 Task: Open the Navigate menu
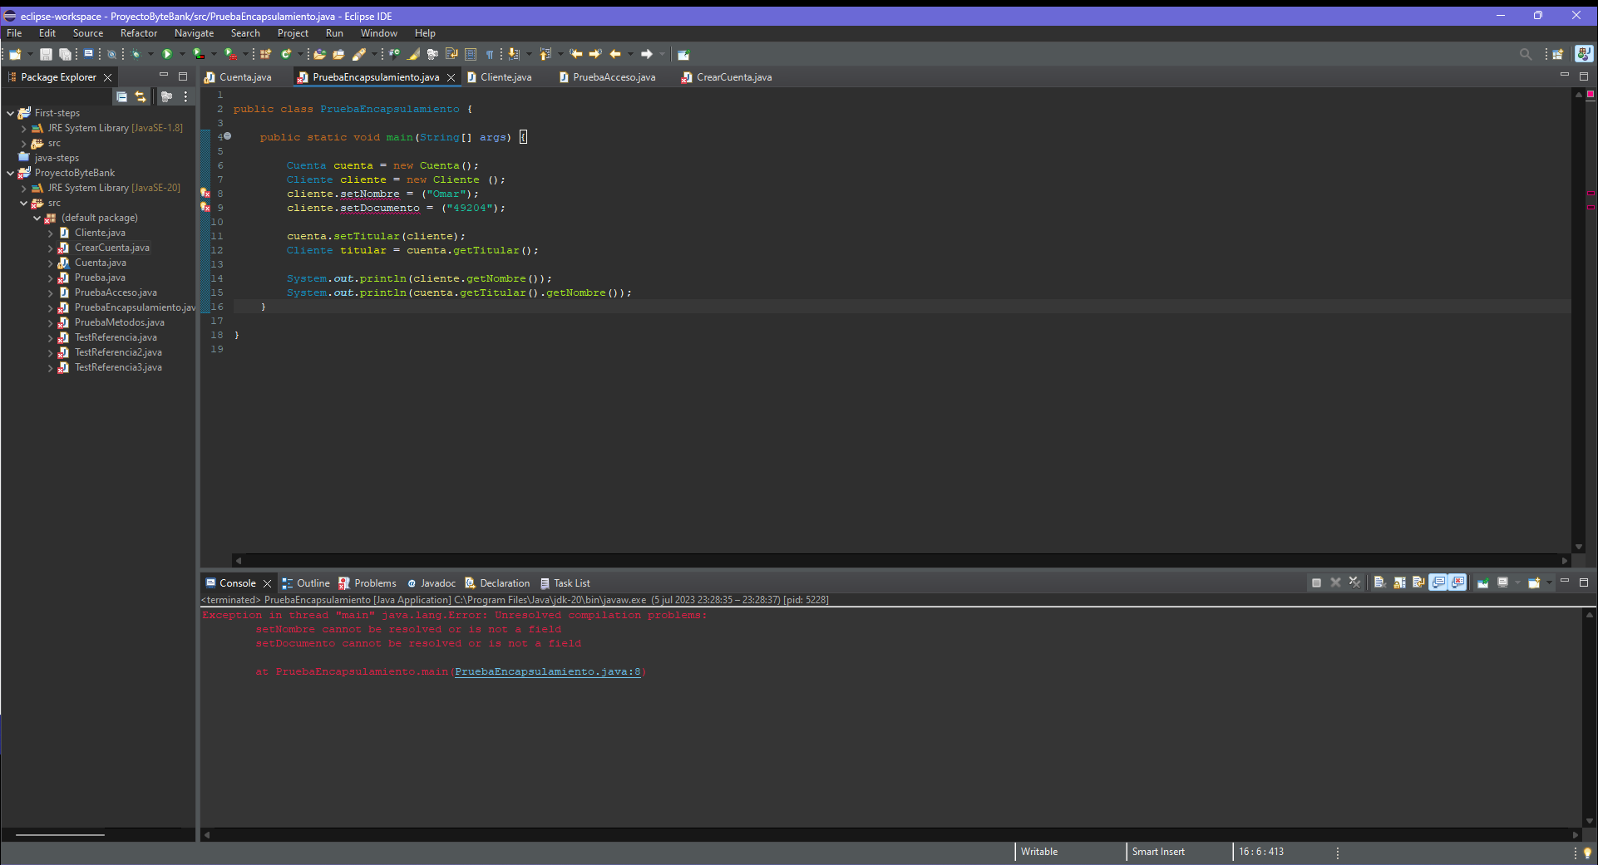click(x=194, y=33)
